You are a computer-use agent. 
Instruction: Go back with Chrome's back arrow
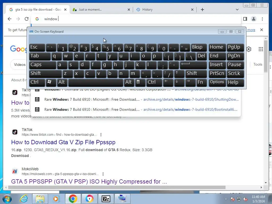[10, 19]
